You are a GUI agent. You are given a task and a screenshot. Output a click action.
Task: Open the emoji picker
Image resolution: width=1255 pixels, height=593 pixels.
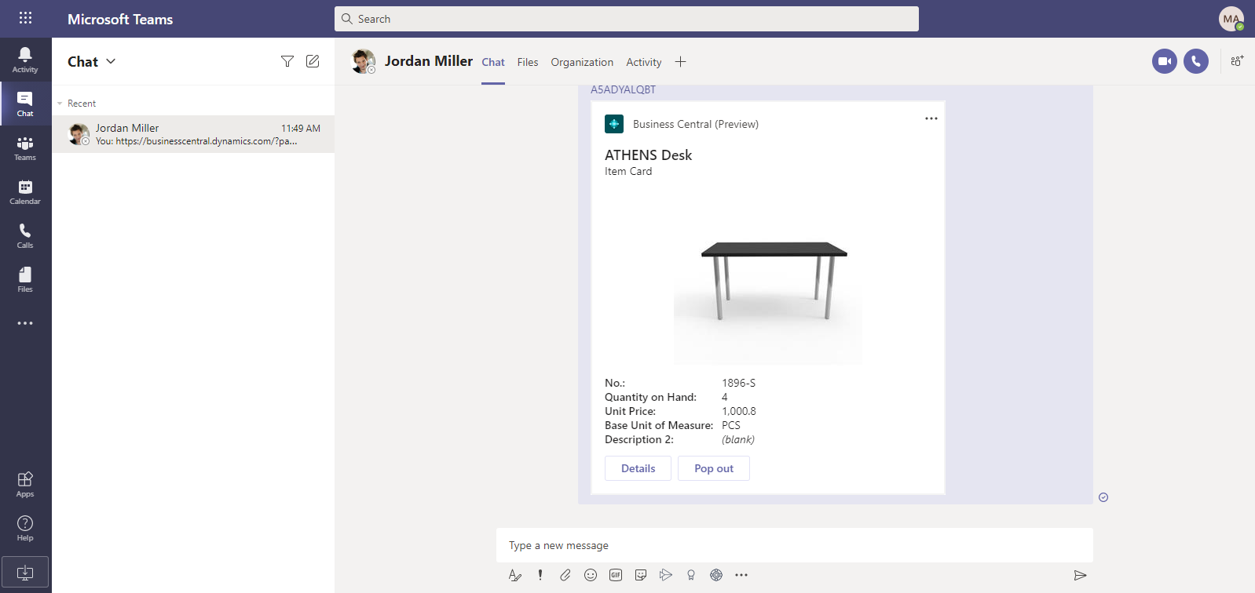coord(591,575)
